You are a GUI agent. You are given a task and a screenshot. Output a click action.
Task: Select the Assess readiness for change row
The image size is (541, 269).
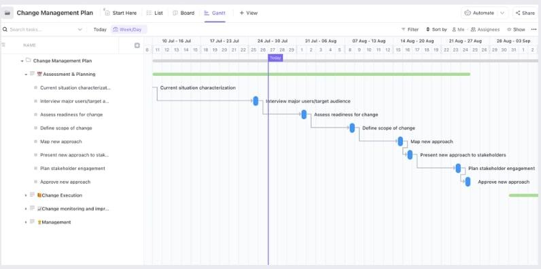click(x=72, y=115)
